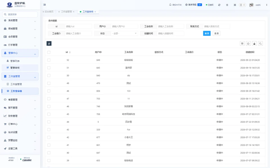Focus the 工会名称 search input
Screen dimensions: 270x168
(x=170, y=26)
